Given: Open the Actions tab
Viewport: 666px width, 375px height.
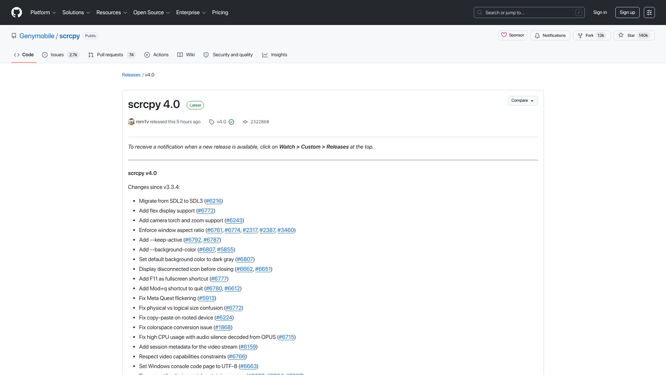Looking at the screenshot, I should (x=156, y=55).
